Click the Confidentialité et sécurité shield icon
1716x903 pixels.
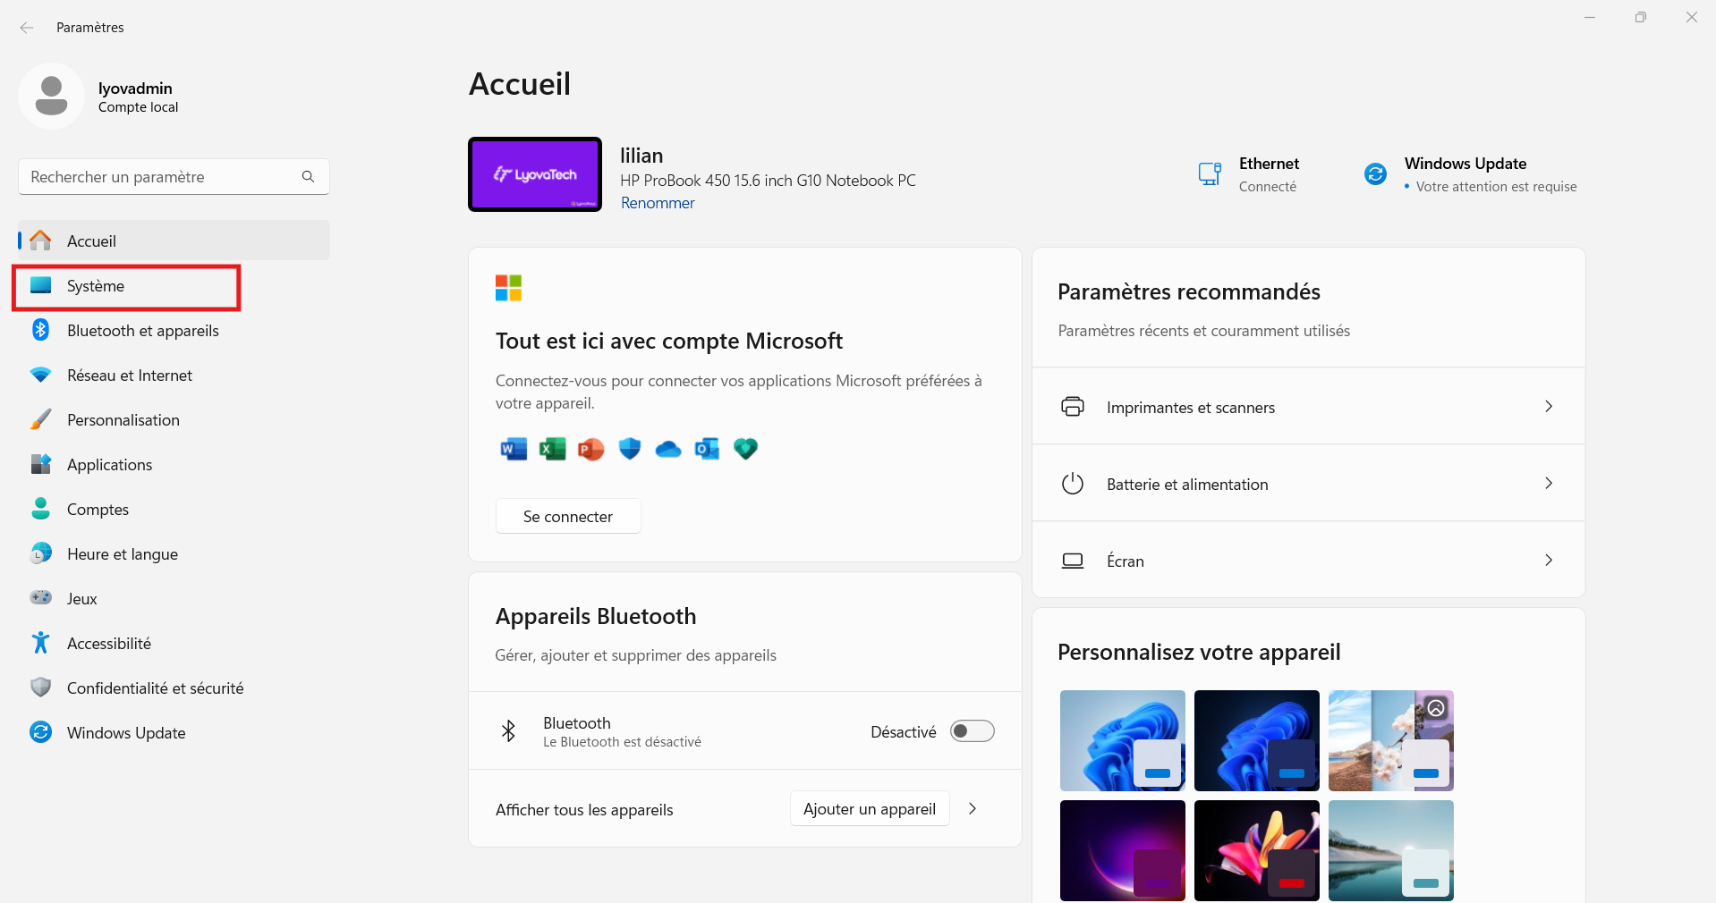(x=40, y=688)
